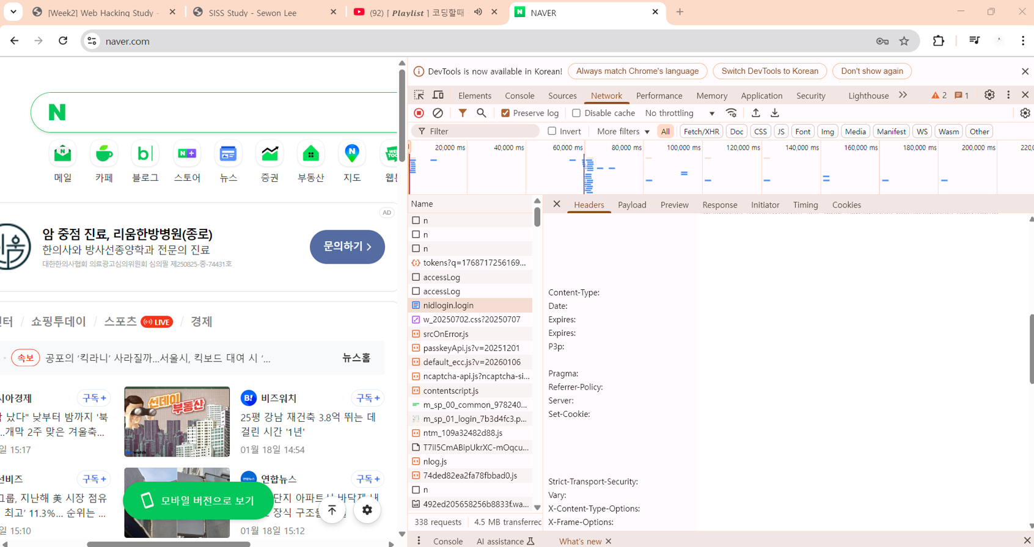Show issues count indicator
Image resolution: width=1034 pixels, height=547 pixels.
[x=962, y=95]
